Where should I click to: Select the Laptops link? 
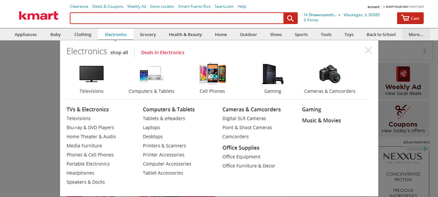tap(152, 127)
